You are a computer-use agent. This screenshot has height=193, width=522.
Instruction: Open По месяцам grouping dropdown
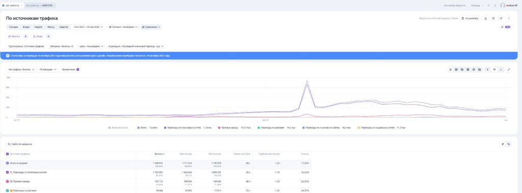[48, 70]
